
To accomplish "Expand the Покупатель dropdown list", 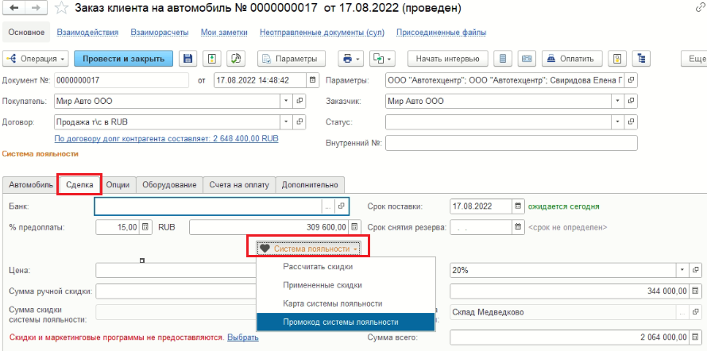I will point(285,102).
